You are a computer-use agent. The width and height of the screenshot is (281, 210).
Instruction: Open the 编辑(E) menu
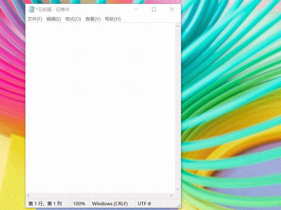click(x=53, y=19)
